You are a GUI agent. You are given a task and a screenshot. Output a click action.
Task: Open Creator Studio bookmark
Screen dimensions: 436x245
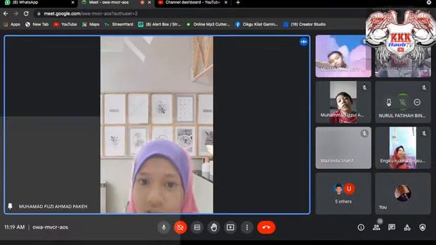[305, 24]
